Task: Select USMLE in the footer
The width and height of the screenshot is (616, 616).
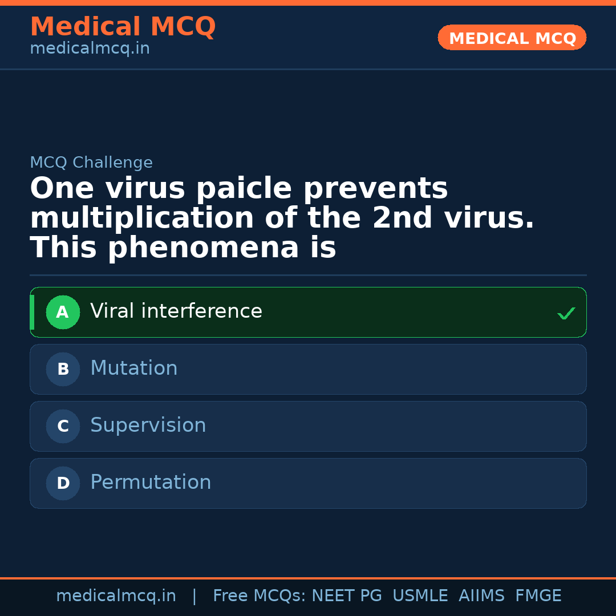Action: 420,596
